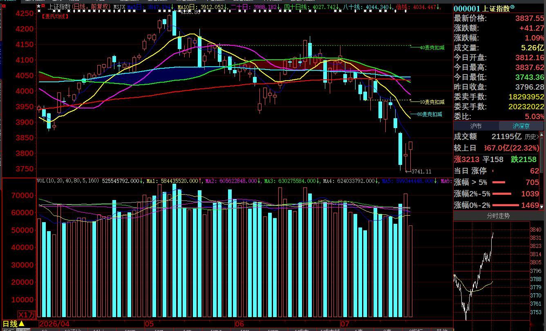Click the red distribution bar for 涨幅2%-5%
Viewport: 546px width, 331px height.
point(502,194)
